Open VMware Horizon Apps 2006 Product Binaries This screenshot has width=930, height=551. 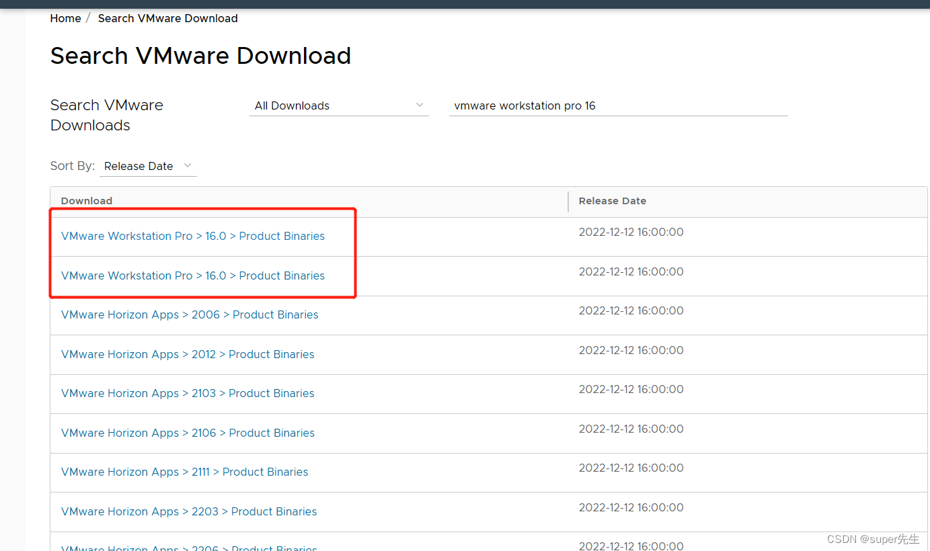click(x=190, y=314)
